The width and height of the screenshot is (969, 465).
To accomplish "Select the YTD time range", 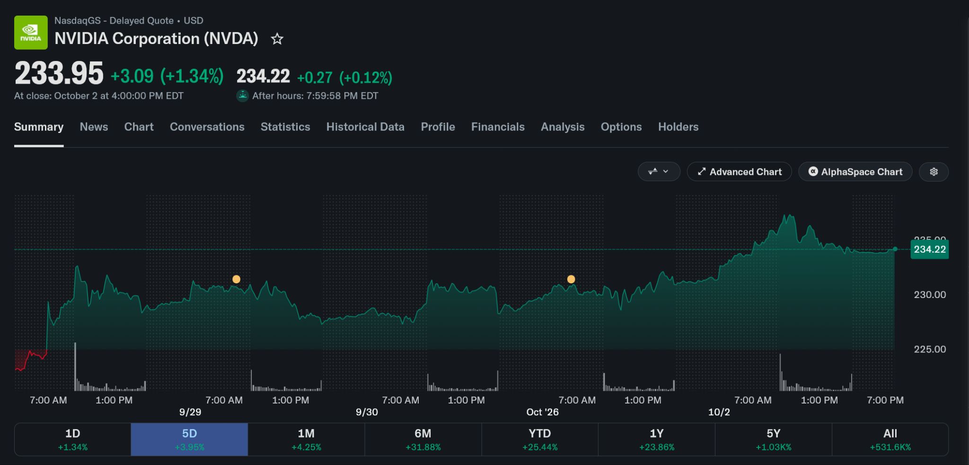I will tap(540, 439).
